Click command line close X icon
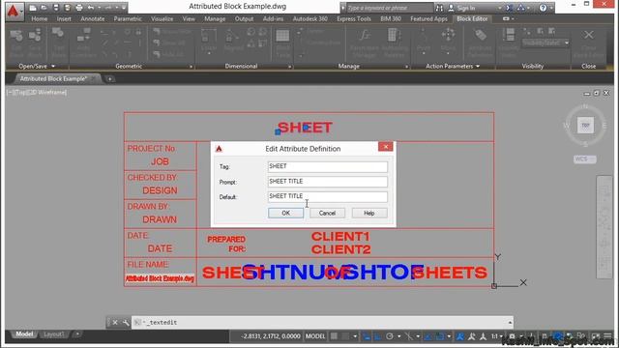619x348 pixels. [x=115, y=323]
